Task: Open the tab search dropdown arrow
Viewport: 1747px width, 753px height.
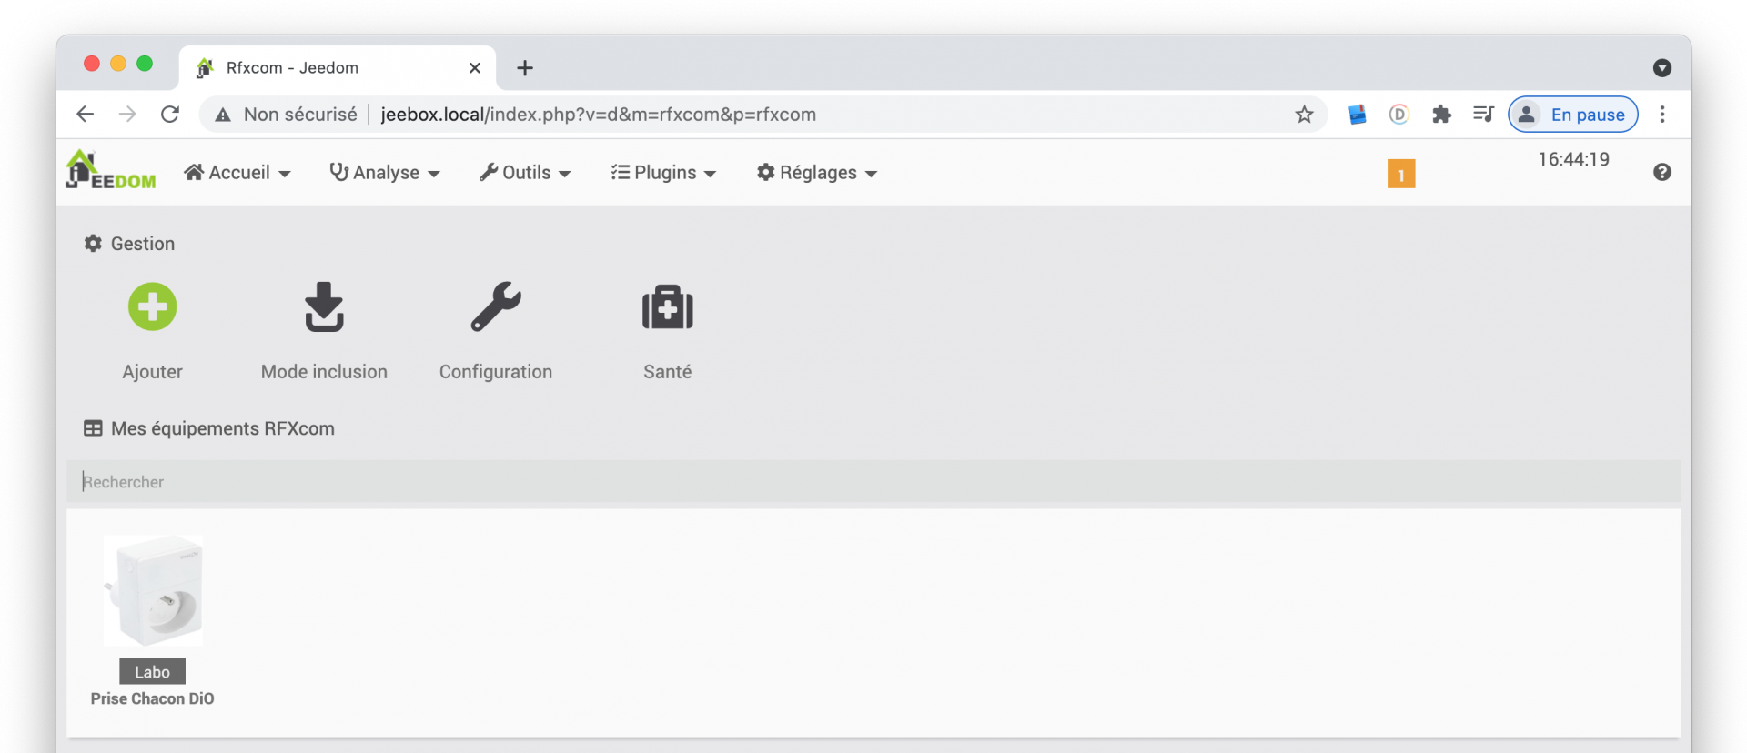Action: pos(1662,68)
